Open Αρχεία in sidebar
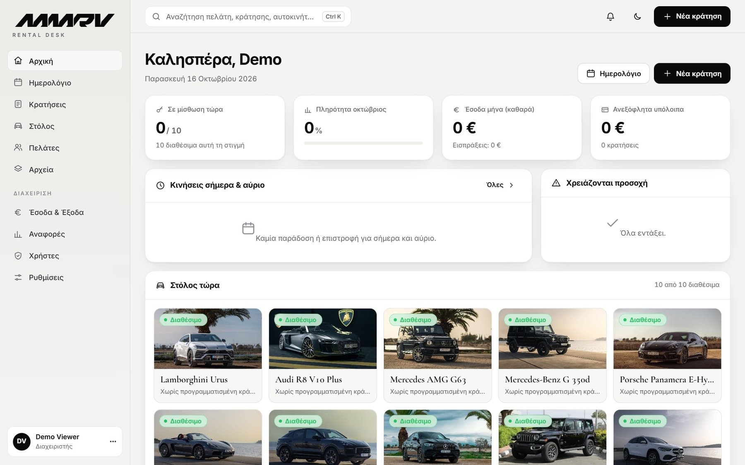Screen dimensions: 745x465 65,169
